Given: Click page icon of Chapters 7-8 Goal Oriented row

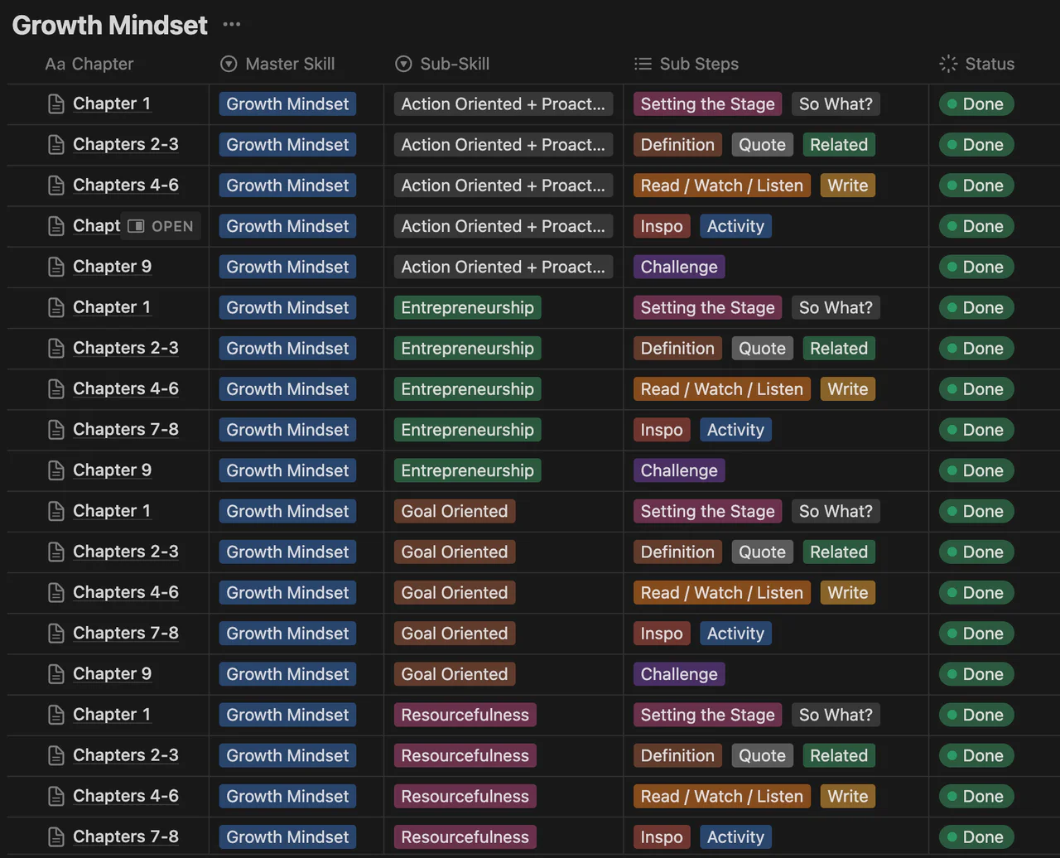Looking at the screenshot, I should point(55,633).
